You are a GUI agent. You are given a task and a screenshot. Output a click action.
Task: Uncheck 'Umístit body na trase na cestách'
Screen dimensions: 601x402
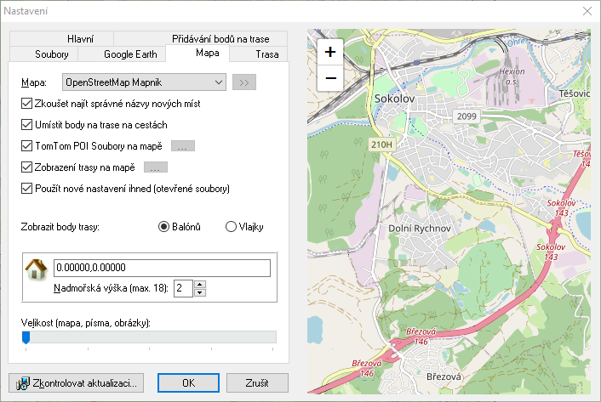pos(26,125)
